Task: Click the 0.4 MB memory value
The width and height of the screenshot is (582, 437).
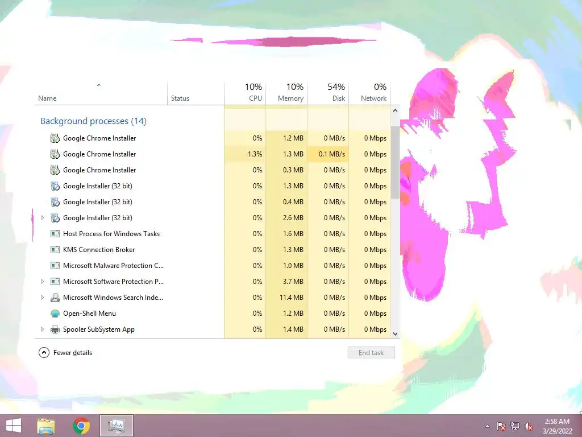Action: coord(293,202)
